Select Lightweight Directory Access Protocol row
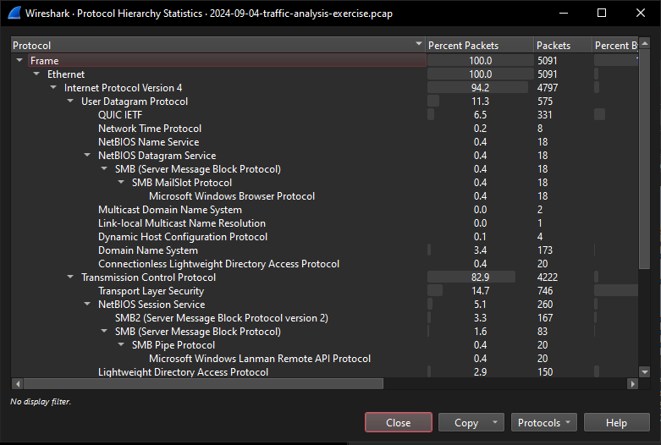Viewport: 661px width, 445px height. click(x=324, y=371)
